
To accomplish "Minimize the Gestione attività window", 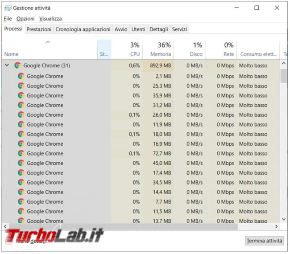I will click(237, 8).
